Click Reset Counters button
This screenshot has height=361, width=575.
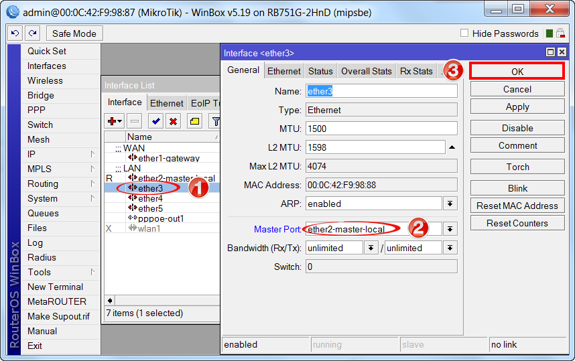517,223
